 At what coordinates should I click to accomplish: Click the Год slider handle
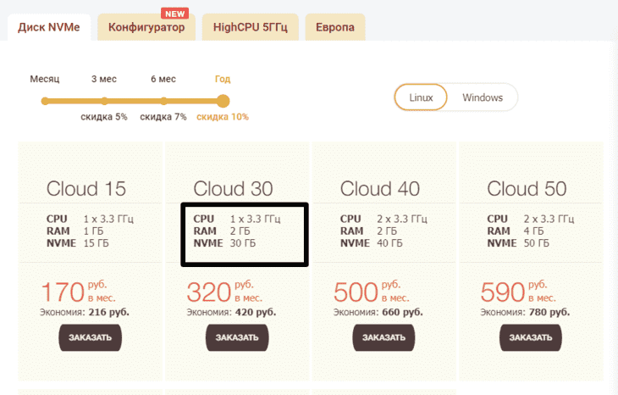point(223,101)
